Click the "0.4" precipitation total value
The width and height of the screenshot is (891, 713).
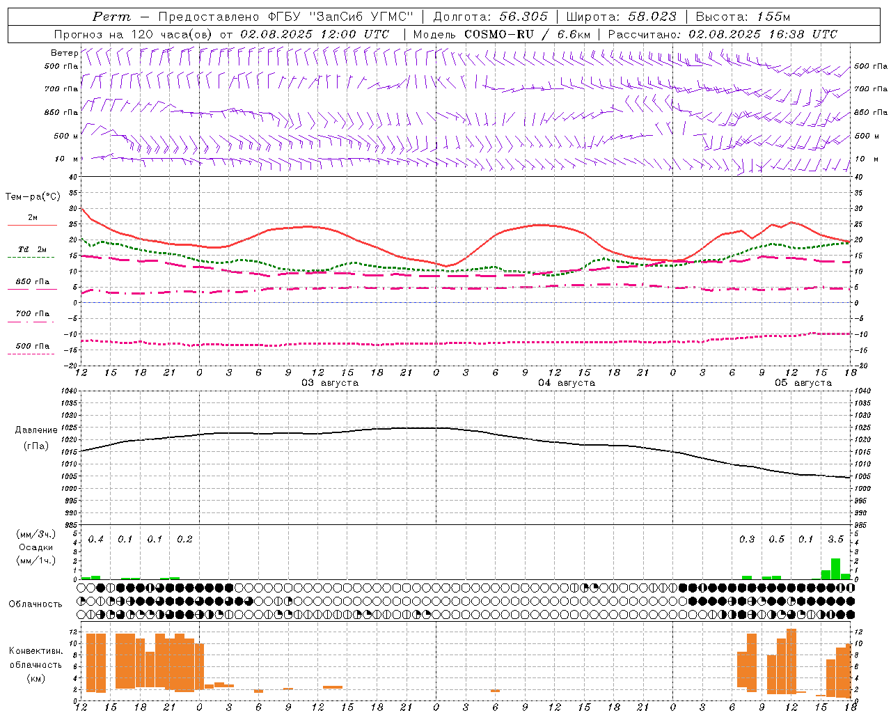point(96,540)
